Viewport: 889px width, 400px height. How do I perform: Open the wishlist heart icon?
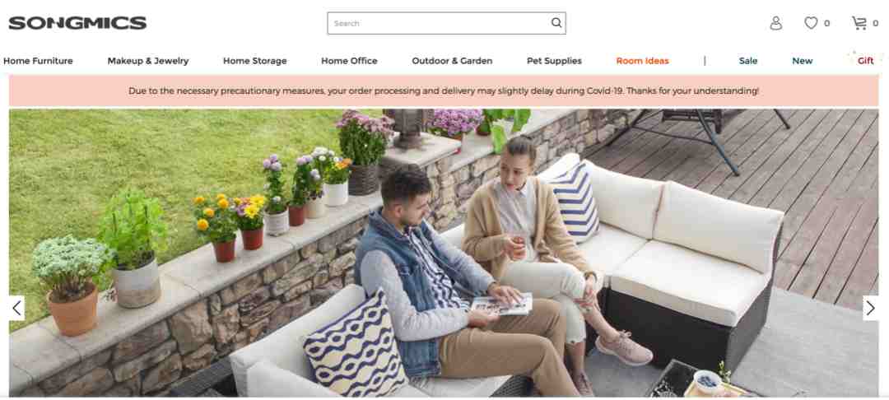pos(811,23)
